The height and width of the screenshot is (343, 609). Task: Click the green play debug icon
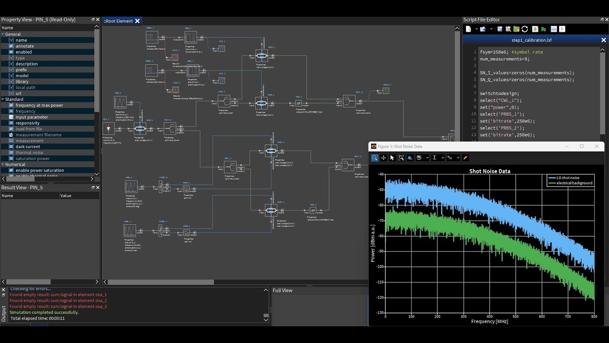[543, 29]
